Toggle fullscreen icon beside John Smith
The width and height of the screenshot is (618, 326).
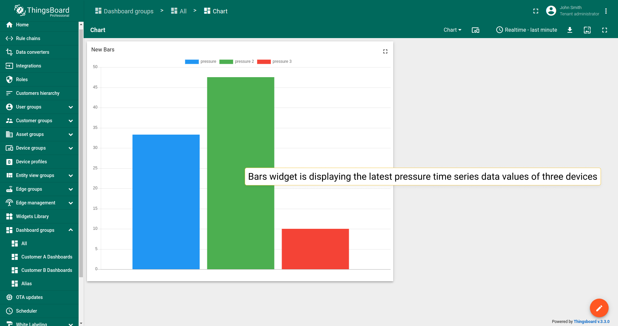click(x=536, y=11)
